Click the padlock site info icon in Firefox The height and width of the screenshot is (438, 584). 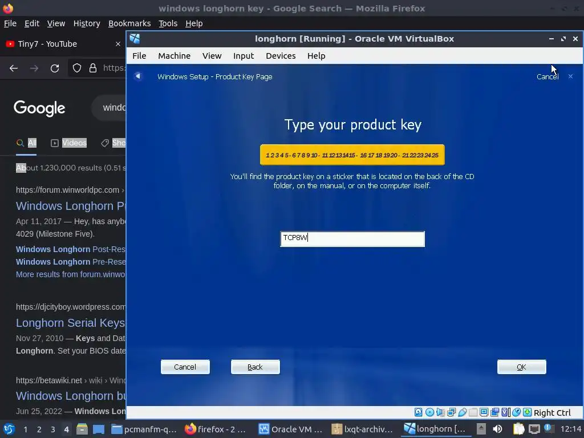(x=93, y=68)
